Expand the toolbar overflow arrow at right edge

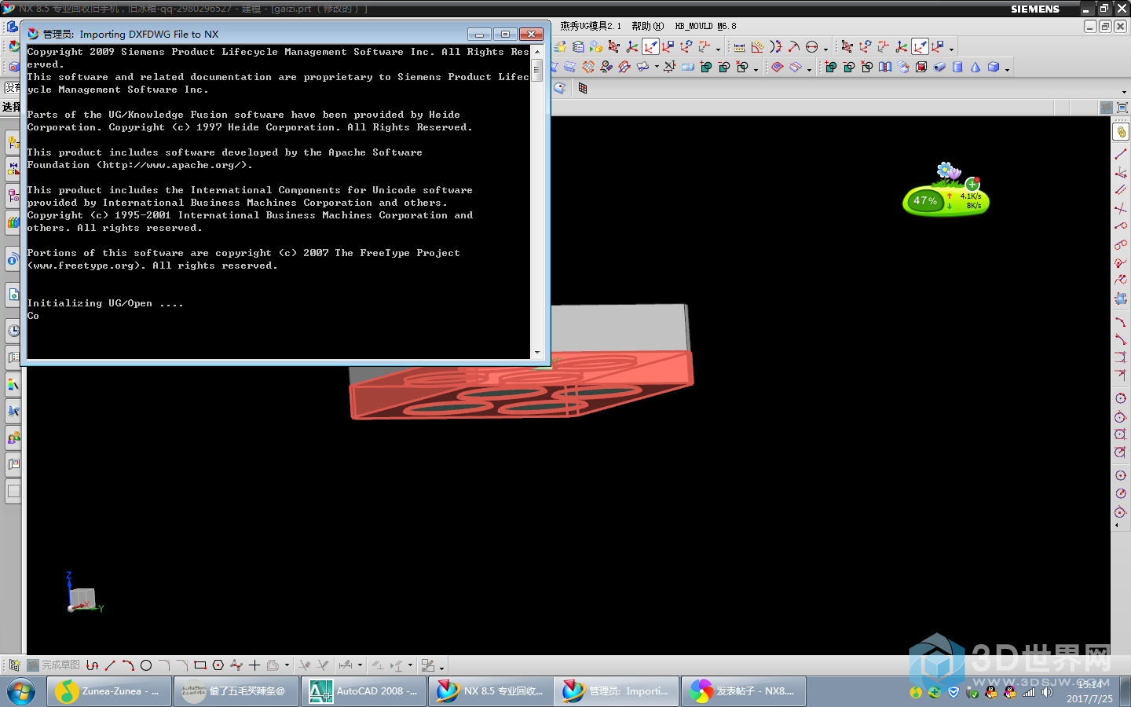[1124, 92]
